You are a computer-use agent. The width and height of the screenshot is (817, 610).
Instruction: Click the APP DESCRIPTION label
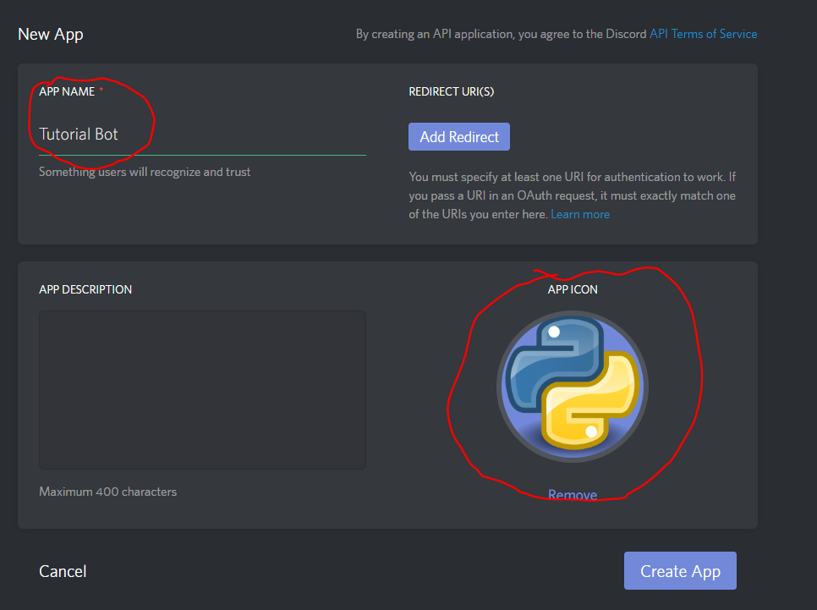click(85, 289)
